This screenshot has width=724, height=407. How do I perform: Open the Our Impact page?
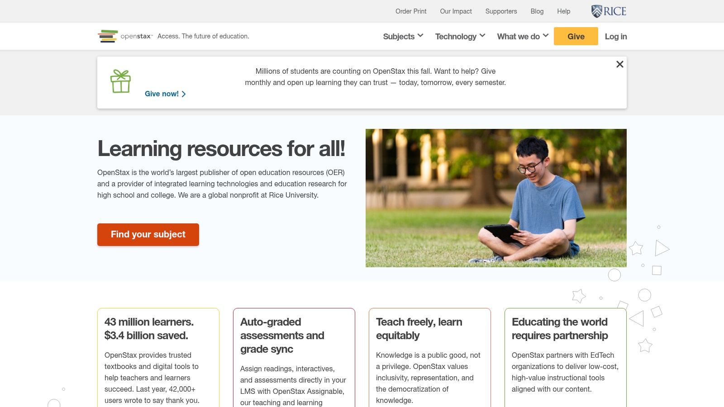pos(456,11)
